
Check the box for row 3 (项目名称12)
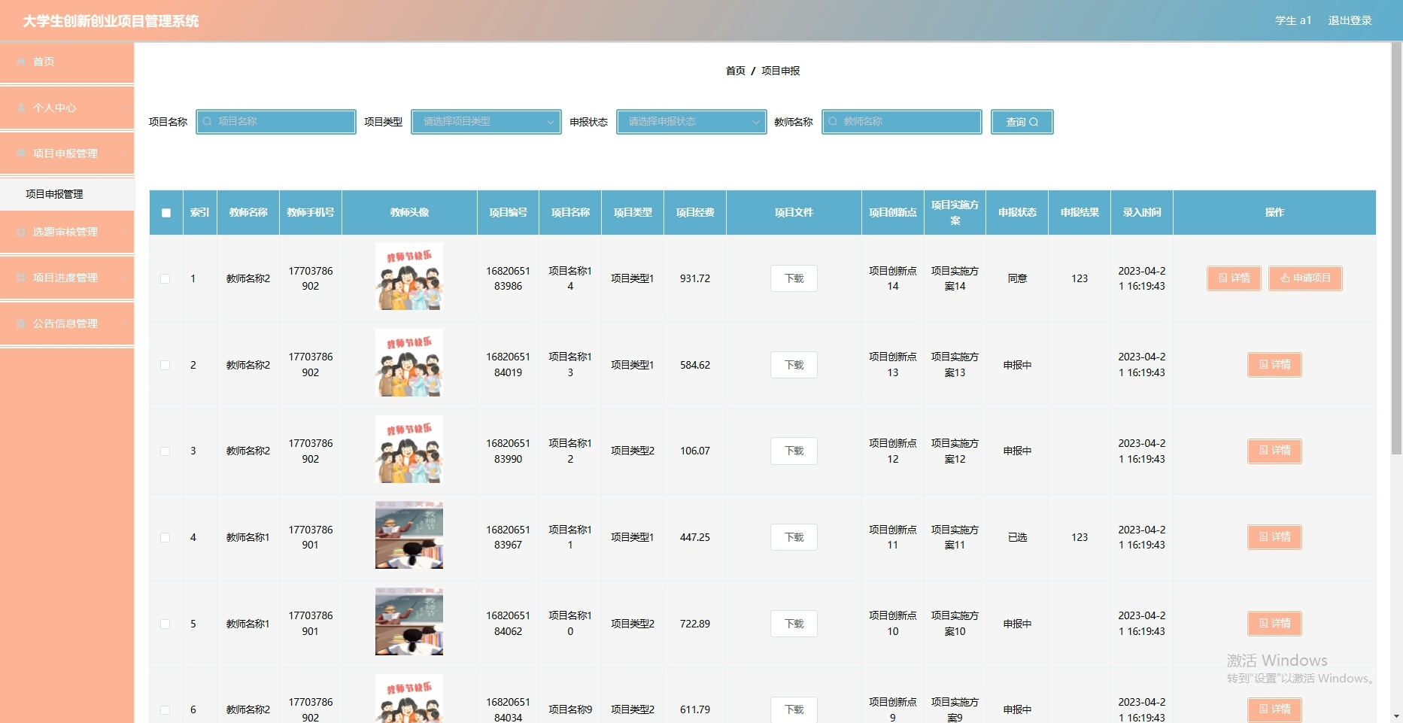[166, 451]
